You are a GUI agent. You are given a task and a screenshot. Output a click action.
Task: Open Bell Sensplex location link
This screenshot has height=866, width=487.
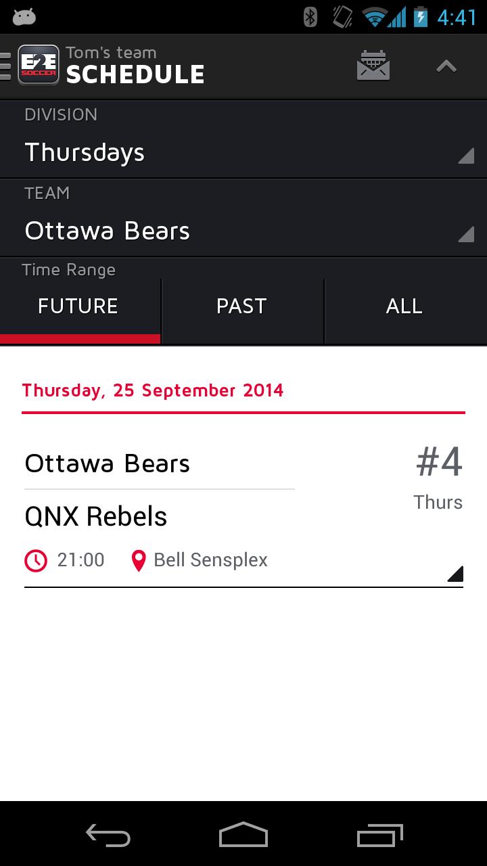click(x=210, y=560)
